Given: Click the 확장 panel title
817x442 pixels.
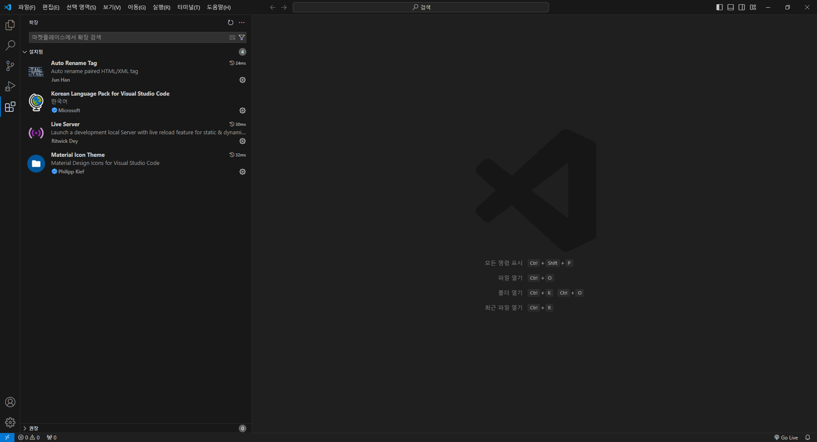Looking at the screenshot, I should pyautogui.click(x=34, y=23).
